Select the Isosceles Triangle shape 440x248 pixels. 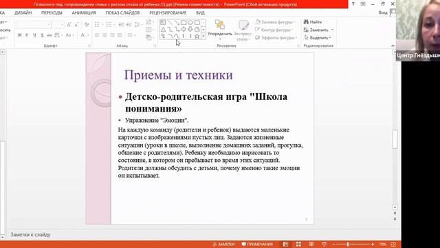point(163,29)
